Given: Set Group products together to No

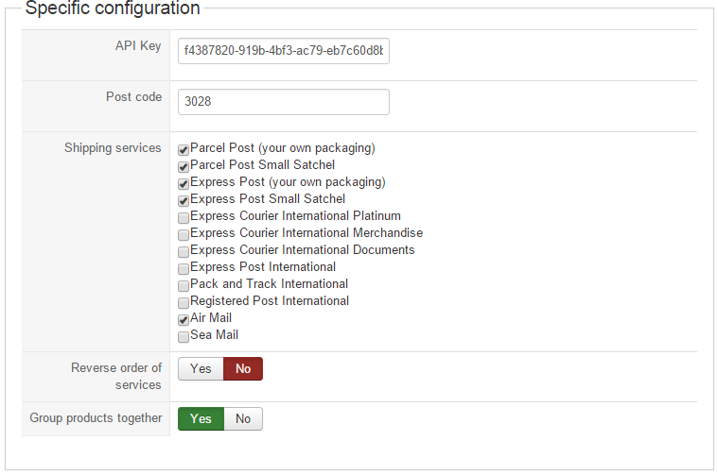Looking at the screenshot, I should click(243, 418).
